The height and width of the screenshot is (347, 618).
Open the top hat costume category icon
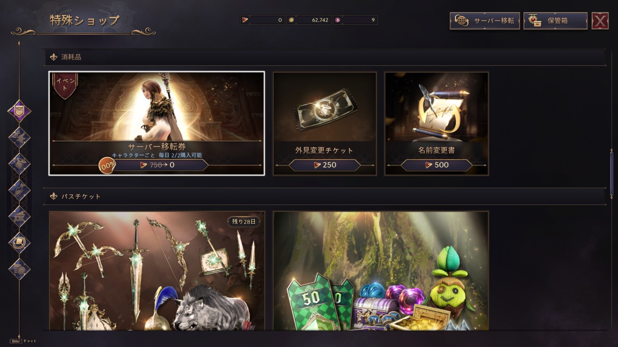click(x=19, y=164)
